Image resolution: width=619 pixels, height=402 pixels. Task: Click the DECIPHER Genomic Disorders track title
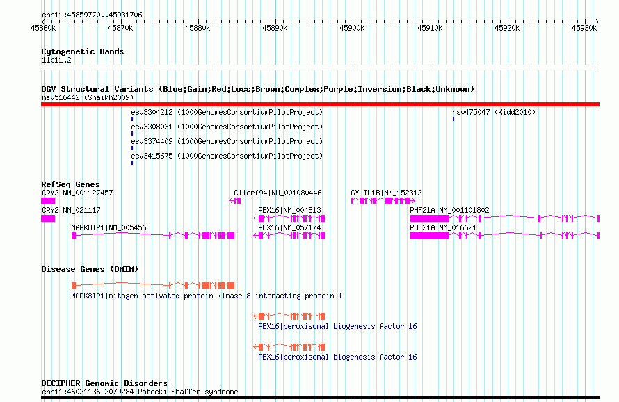104,383
